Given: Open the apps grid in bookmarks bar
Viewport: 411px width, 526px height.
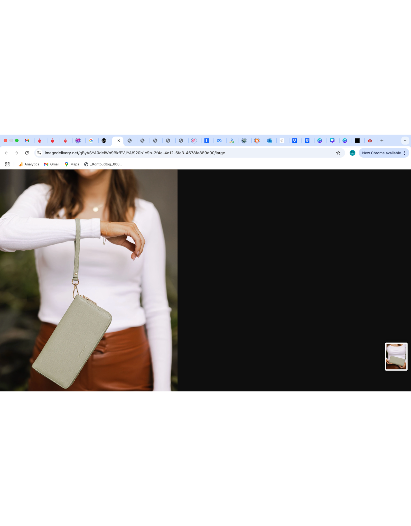Looking at the screenshot, I should tap(7, 164).
